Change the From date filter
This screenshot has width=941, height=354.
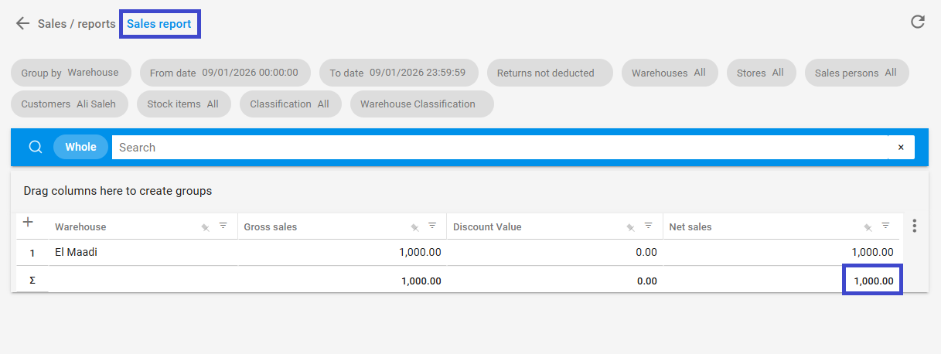pyautogui.click(x=225, y=73)
